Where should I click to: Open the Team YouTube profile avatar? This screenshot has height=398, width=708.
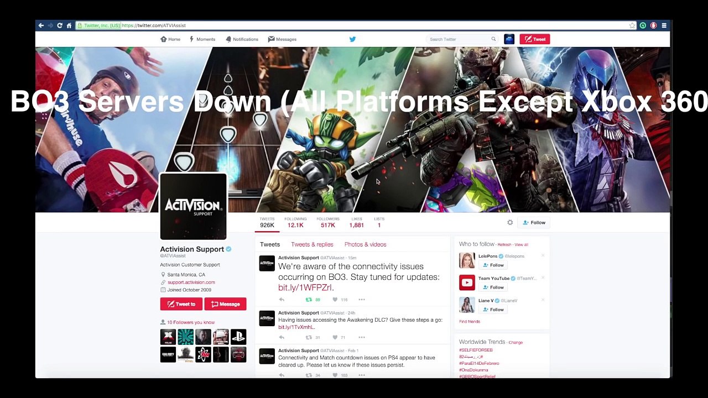467,282
